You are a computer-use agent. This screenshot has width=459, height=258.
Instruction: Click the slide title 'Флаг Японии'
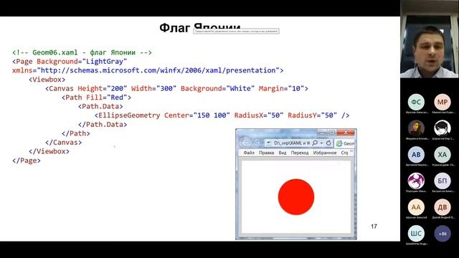click(x=199, y=27)
